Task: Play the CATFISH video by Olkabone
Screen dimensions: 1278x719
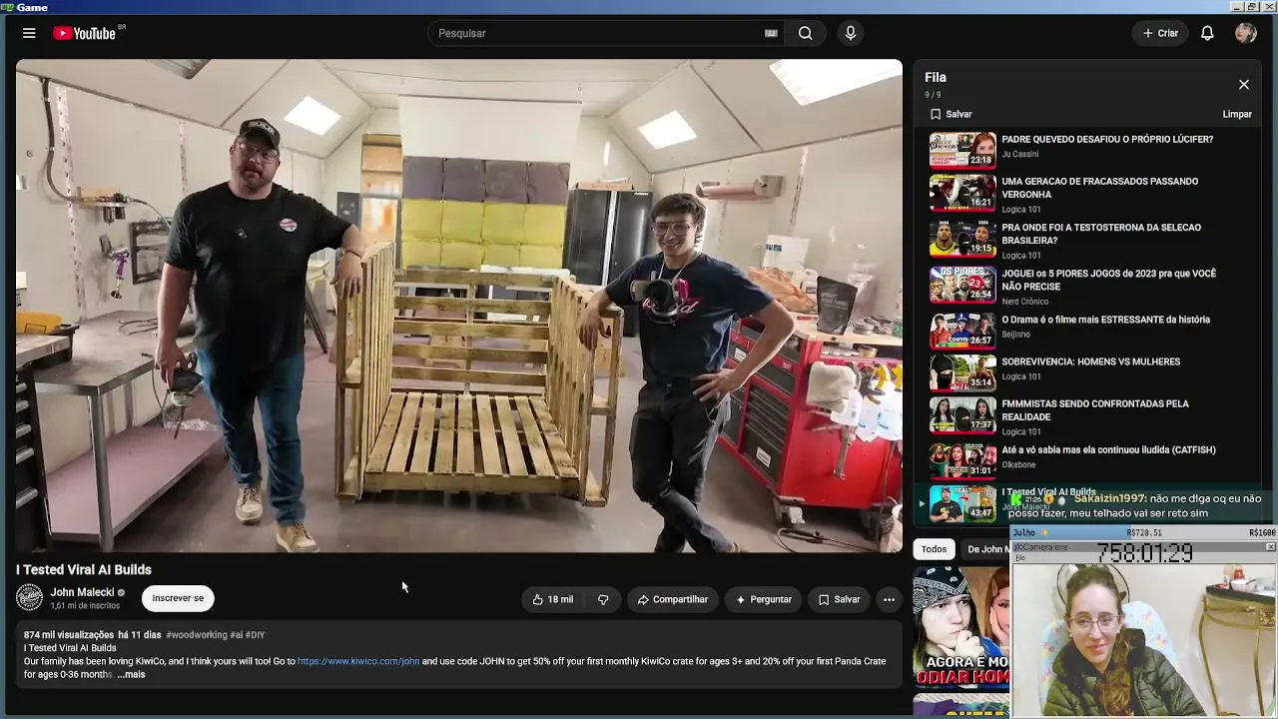Action: 1088,460
